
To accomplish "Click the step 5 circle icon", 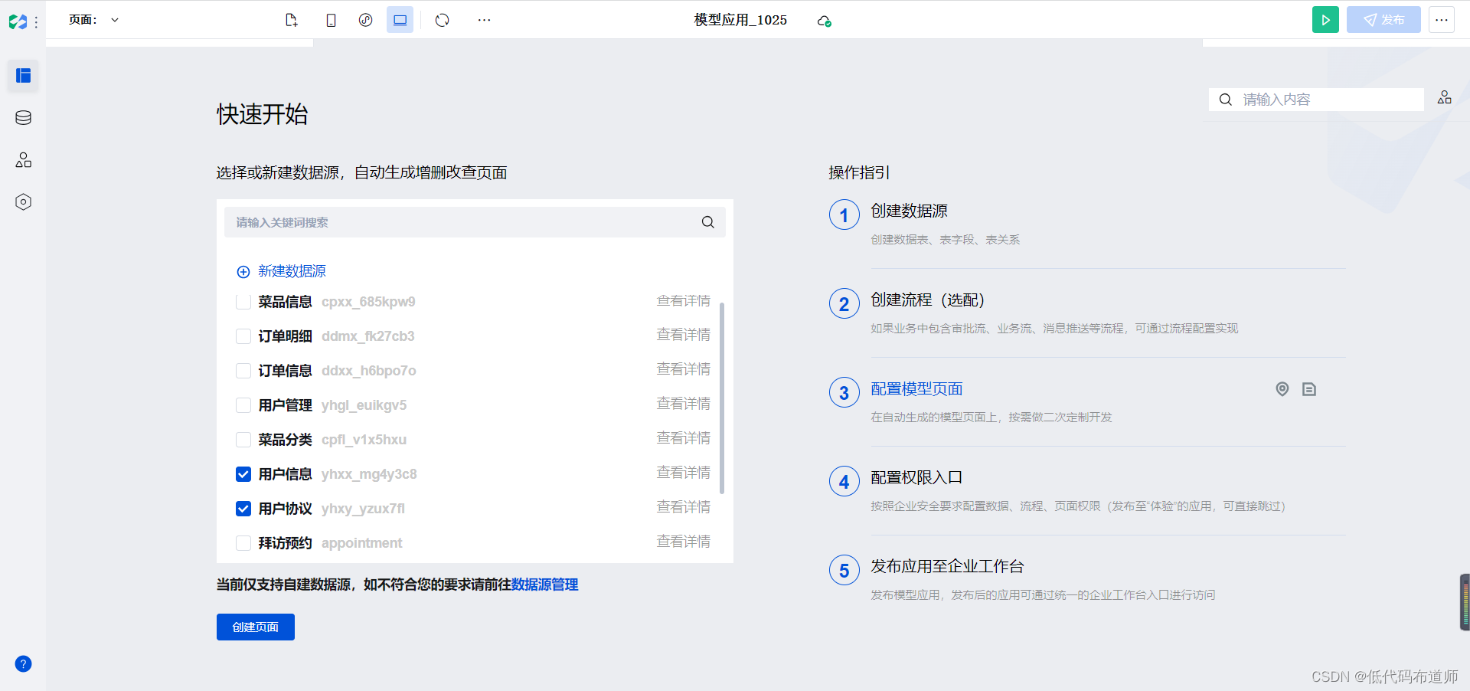I will pyautogui.click(x=844, y=570).
